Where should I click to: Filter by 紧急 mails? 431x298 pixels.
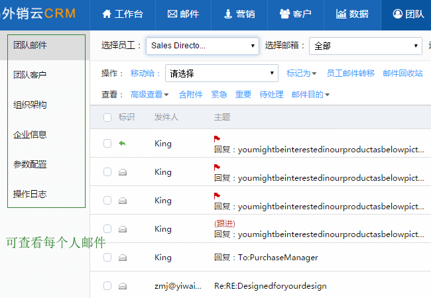pyautogui.click(x=219, y=95)
